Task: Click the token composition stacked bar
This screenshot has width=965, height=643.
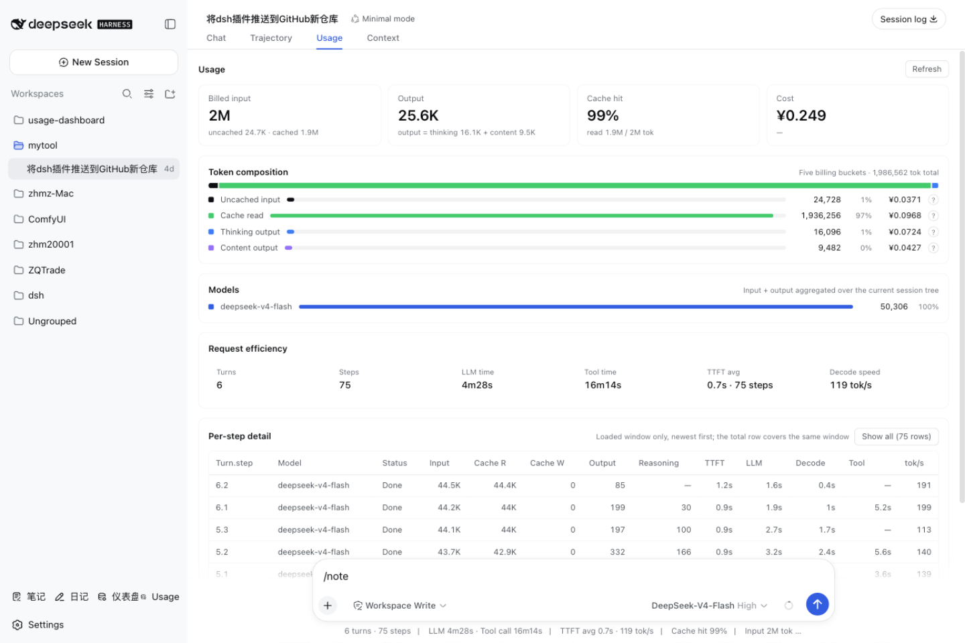Action: coord(573,186)
